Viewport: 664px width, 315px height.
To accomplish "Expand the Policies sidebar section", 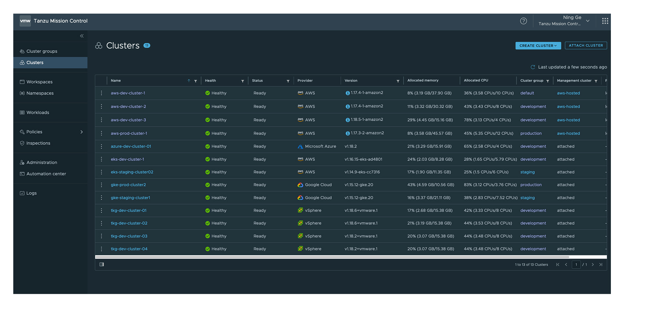I will coord(82,132).
